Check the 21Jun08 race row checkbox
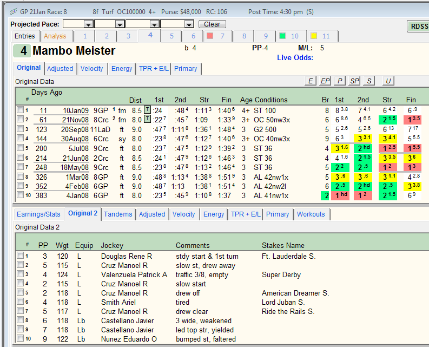The height and width of the screenshot is (347, 429). coord(20,157)
